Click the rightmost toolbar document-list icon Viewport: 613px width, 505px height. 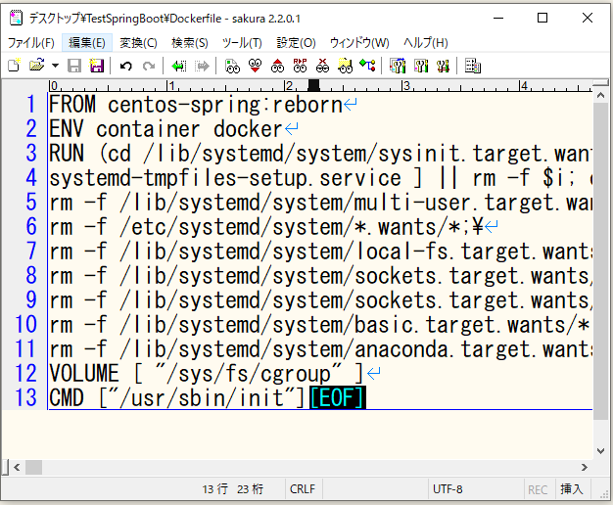(473, 66)
